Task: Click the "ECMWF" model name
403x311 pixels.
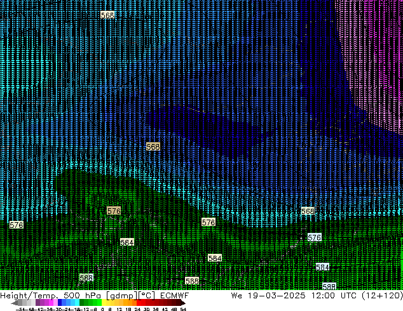Action: pos(175,295)
